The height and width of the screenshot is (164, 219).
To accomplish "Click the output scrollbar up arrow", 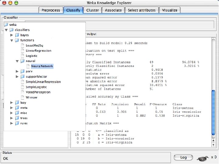I will point(214,140).
